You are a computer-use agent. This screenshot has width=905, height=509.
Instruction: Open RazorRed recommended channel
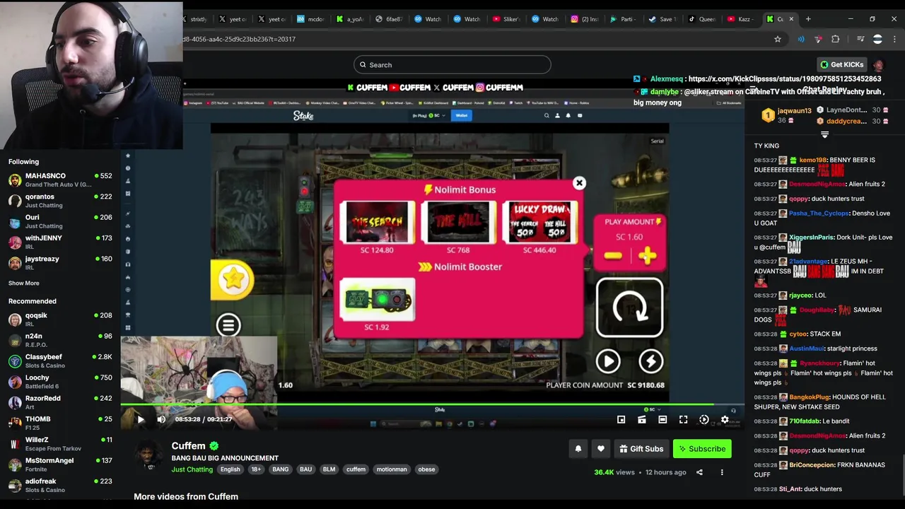pos(60,402)
